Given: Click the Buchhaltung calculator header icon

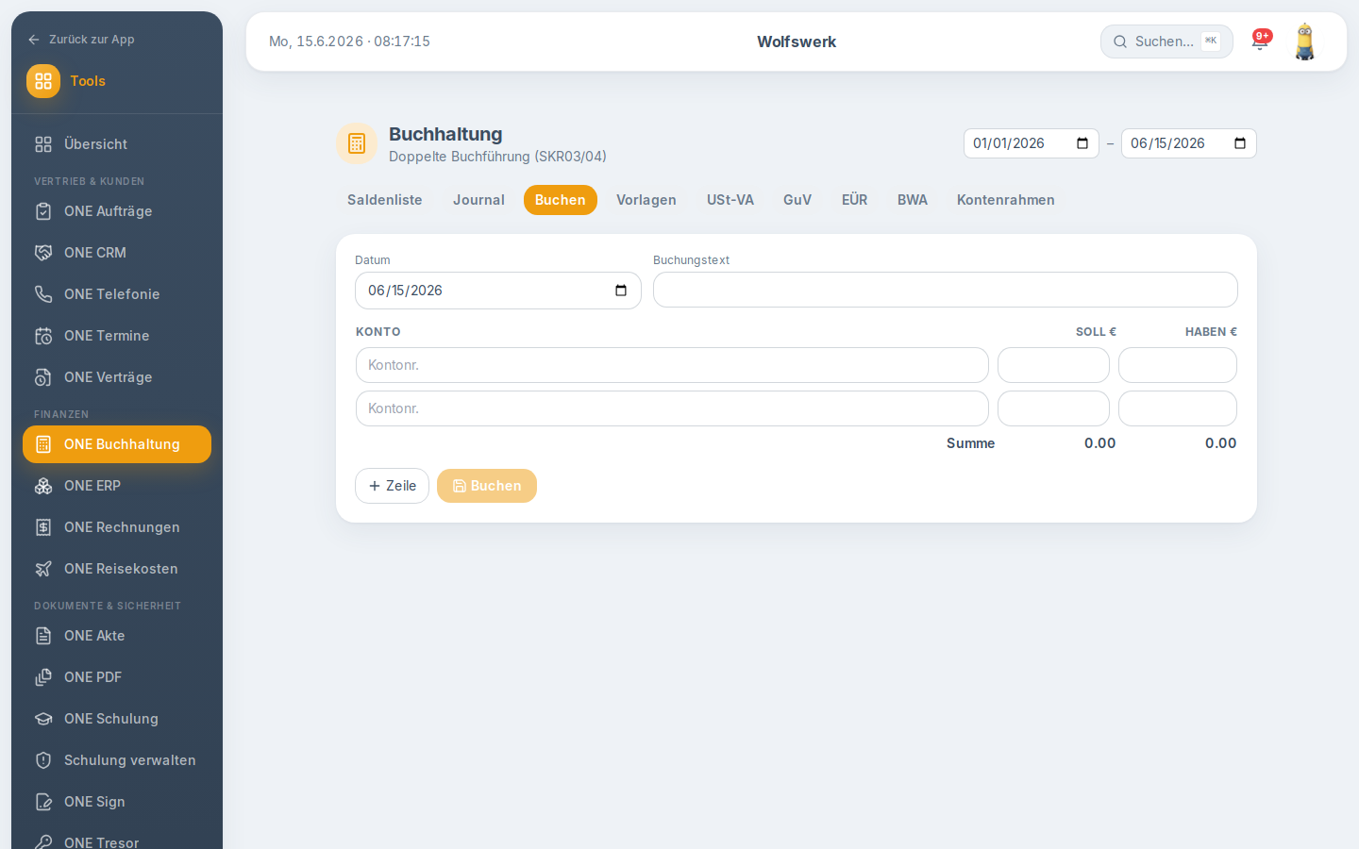Looking at the screenshot, I should coord(357,143).
